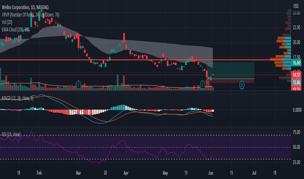
Task: Click the 17.50 price axis label
Action: (296, 57)
